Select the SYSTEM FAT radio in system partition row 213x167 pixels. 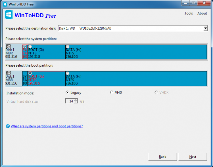25,47
